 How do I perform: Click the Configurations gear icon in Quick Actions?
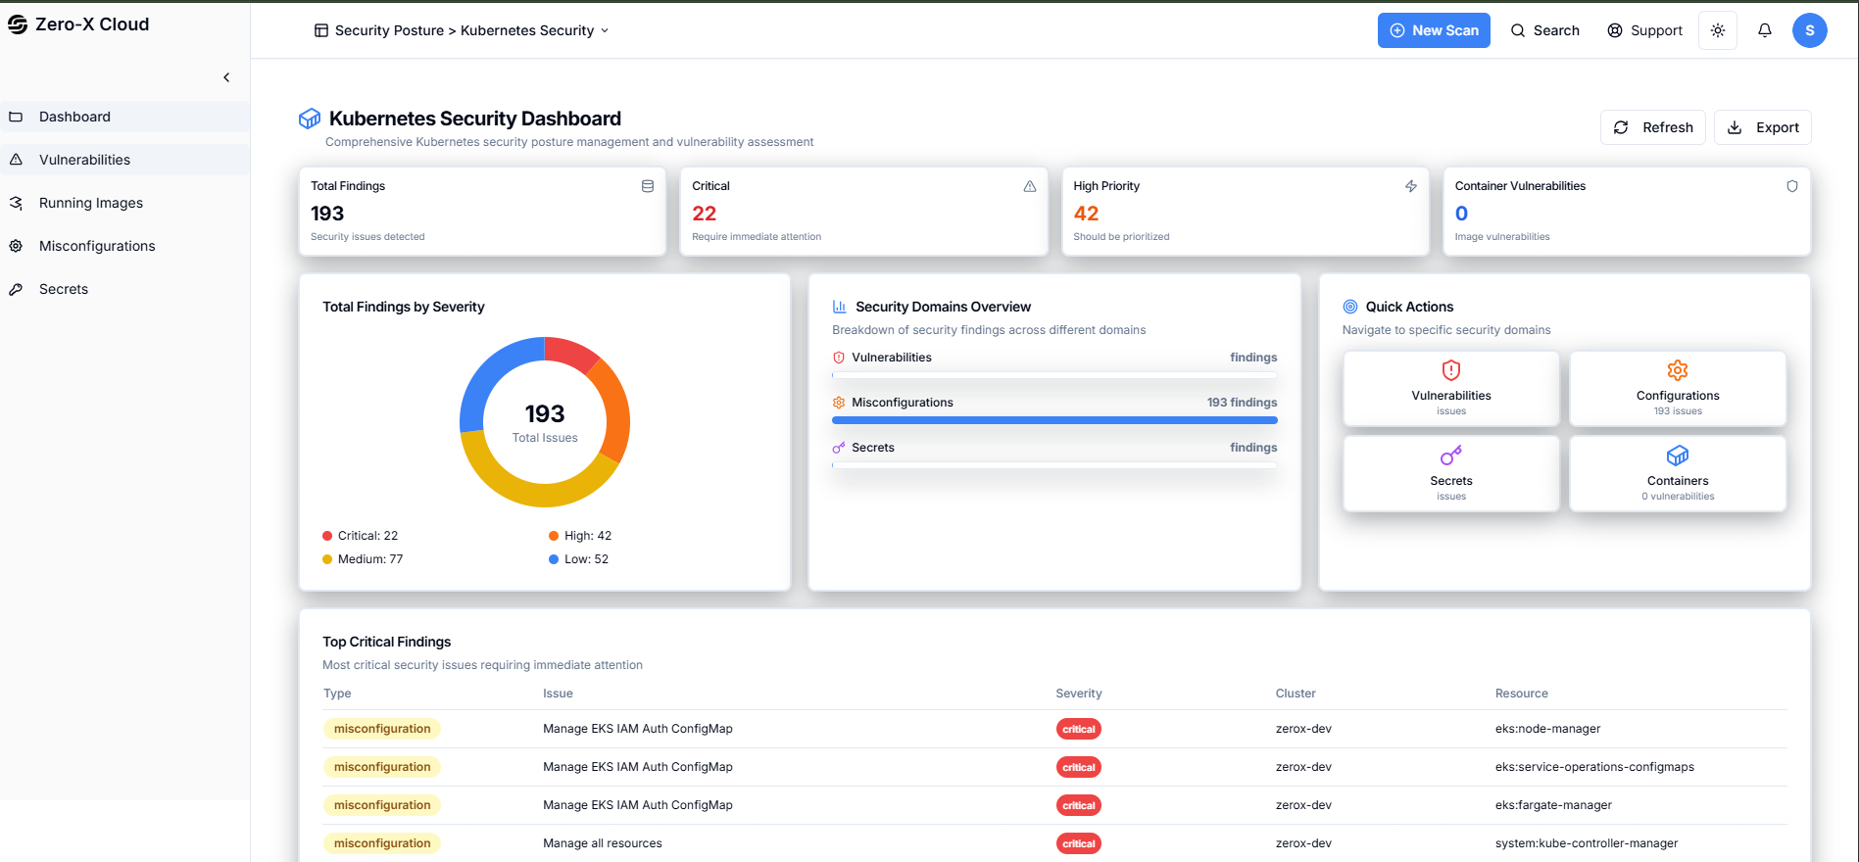click(1677, 370)
